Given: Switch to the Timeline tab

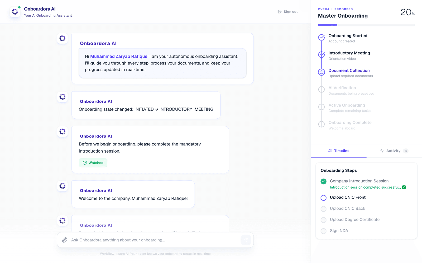Looking at the screenshot, I should pos(339,151).
